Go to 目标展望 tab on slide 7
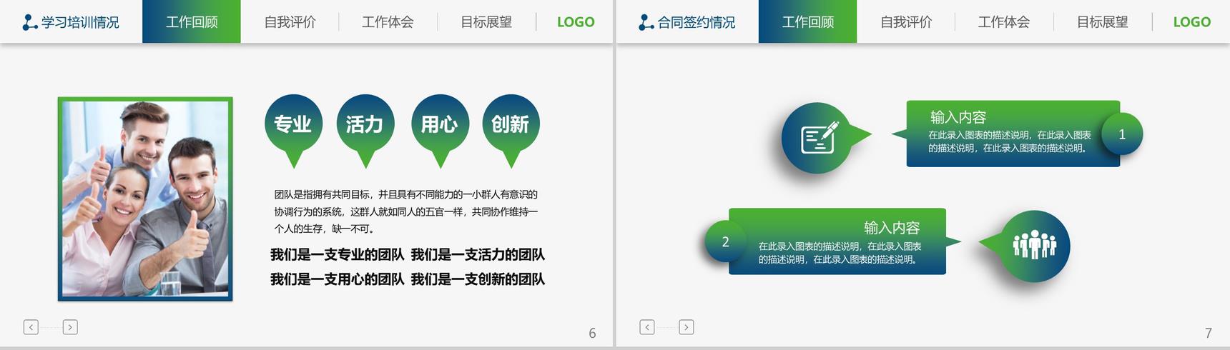The image size is (1230, 350). [x=1103, y=22]
